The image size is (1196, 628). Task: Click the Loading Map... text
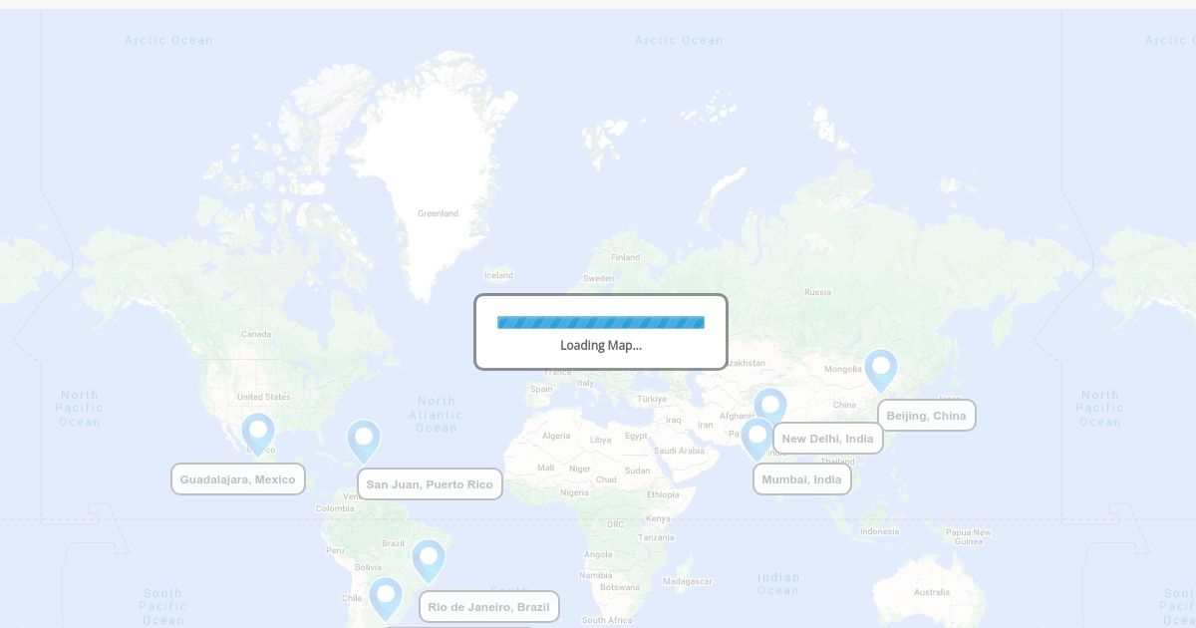(601, 345)
